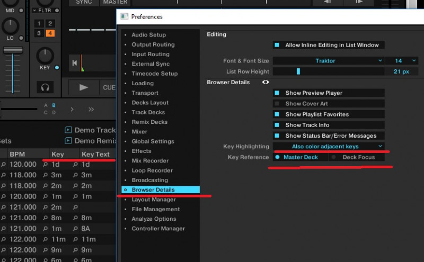Viewport: 424px width, 262px height.
Task: Open External Sync preferences
Action: pyautogui.click(x=151, y=64)
